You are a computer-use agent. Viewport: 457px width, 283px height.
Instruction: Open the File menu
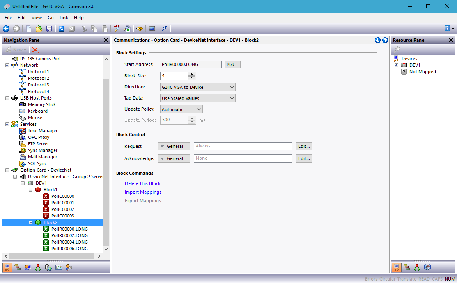pos(8,18)
